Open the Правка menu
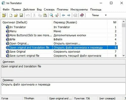This screenshot has width=126, height=100. [x=16, y=10]
